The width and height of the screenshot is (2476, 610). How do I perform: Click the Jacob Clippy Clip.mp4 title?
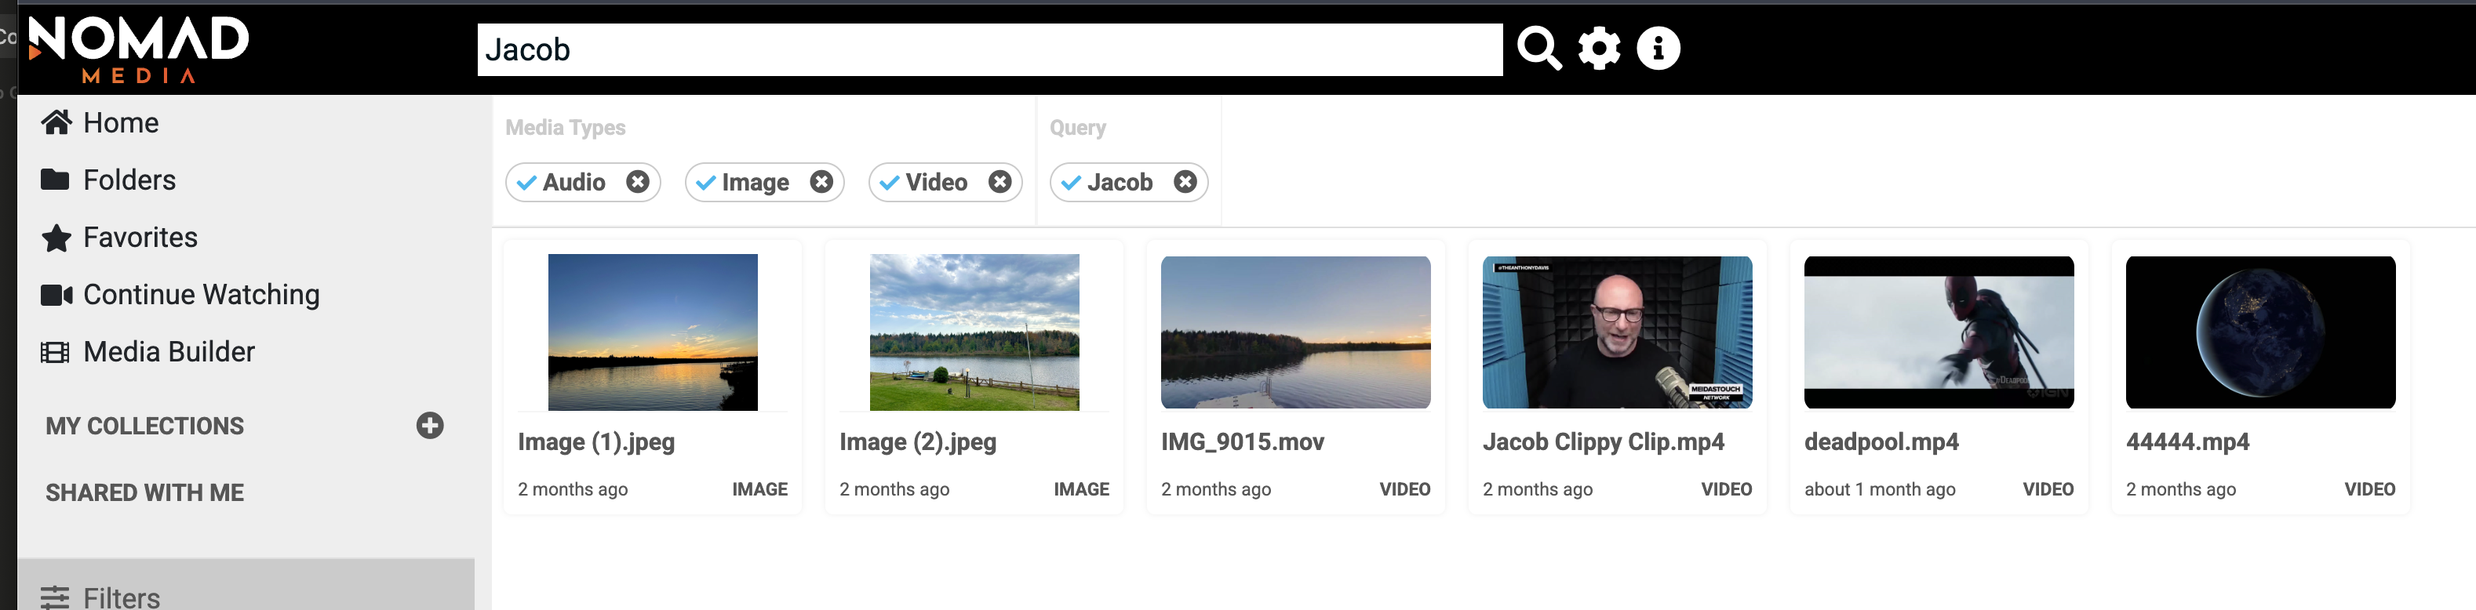pyautogui.click(x=1604, y=442)
